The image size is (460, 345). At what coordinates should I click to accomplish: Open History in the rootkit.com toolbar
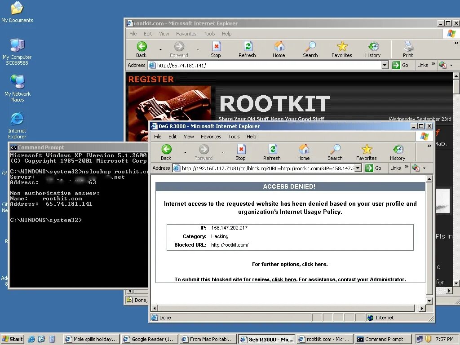point(373,49)
